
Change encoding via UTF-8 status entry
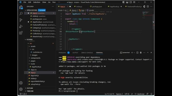pos(127,94)
